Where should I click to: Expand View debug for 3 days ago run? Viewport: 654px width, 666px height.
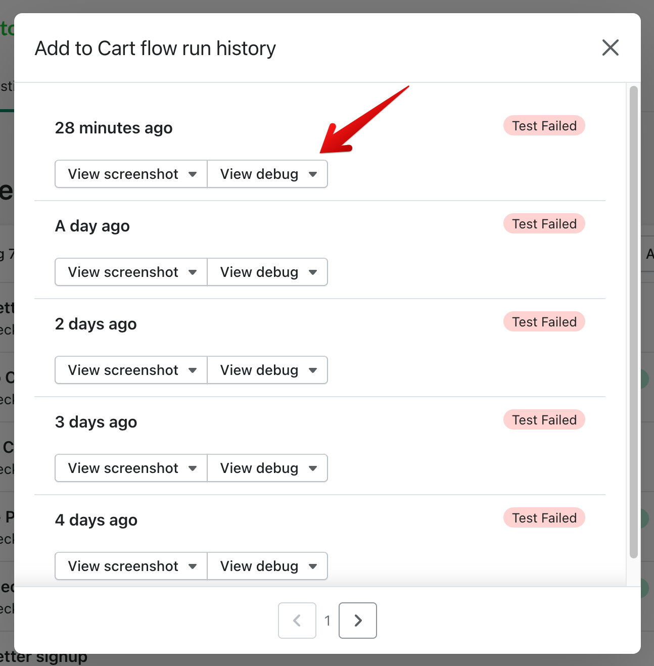[x=267, y=468]
